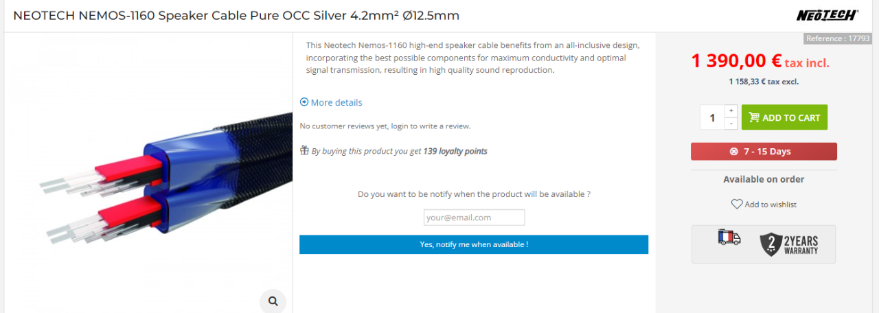Click the quantity input field
The height and width of the screenshot is (313, 879).
pos(711,117)
